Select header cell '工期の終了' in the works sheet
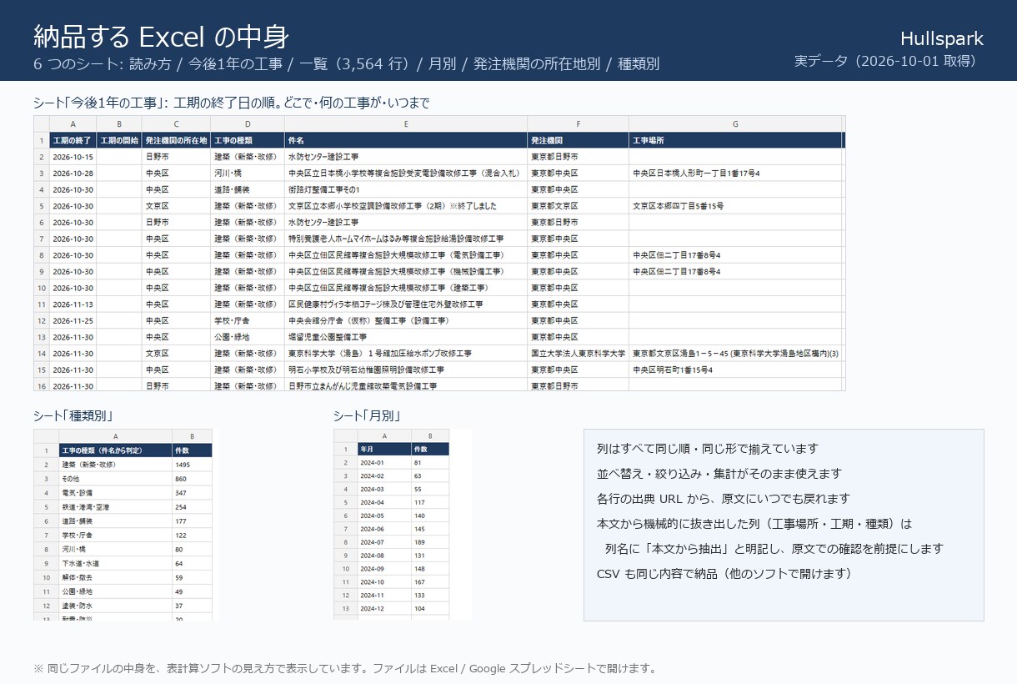Screen dimensions: 1017x684 click(x=73, y=140)
